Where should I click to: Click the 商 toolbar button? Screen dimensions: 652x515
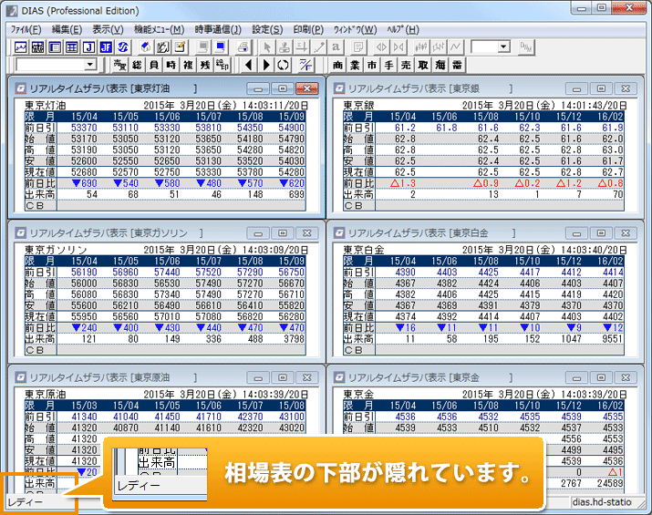pos(338,65)
